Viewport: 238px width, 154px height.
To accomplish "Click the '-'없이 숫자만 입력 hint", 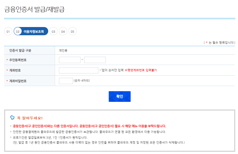I will [111, 70].
